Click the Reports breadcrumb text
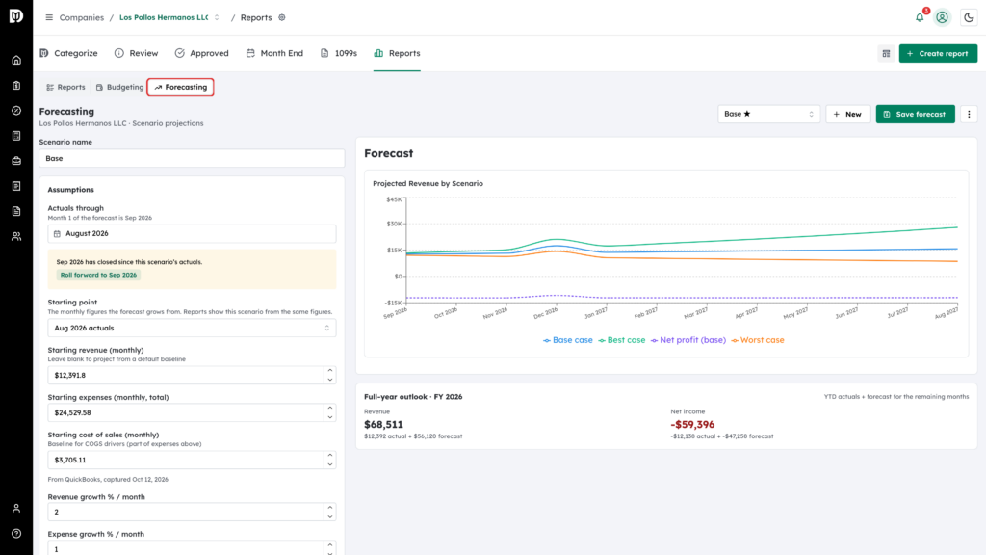This screenshot has height=555, width=986. pyautogui.click(x=256, y=17)
